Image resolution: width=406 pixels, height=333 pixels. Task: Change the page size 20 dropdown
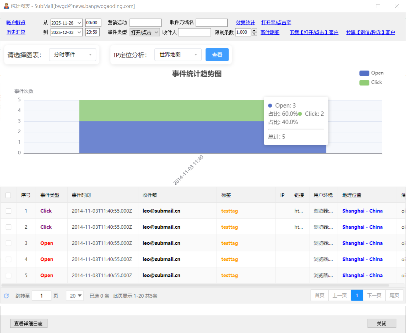point(75,296)
